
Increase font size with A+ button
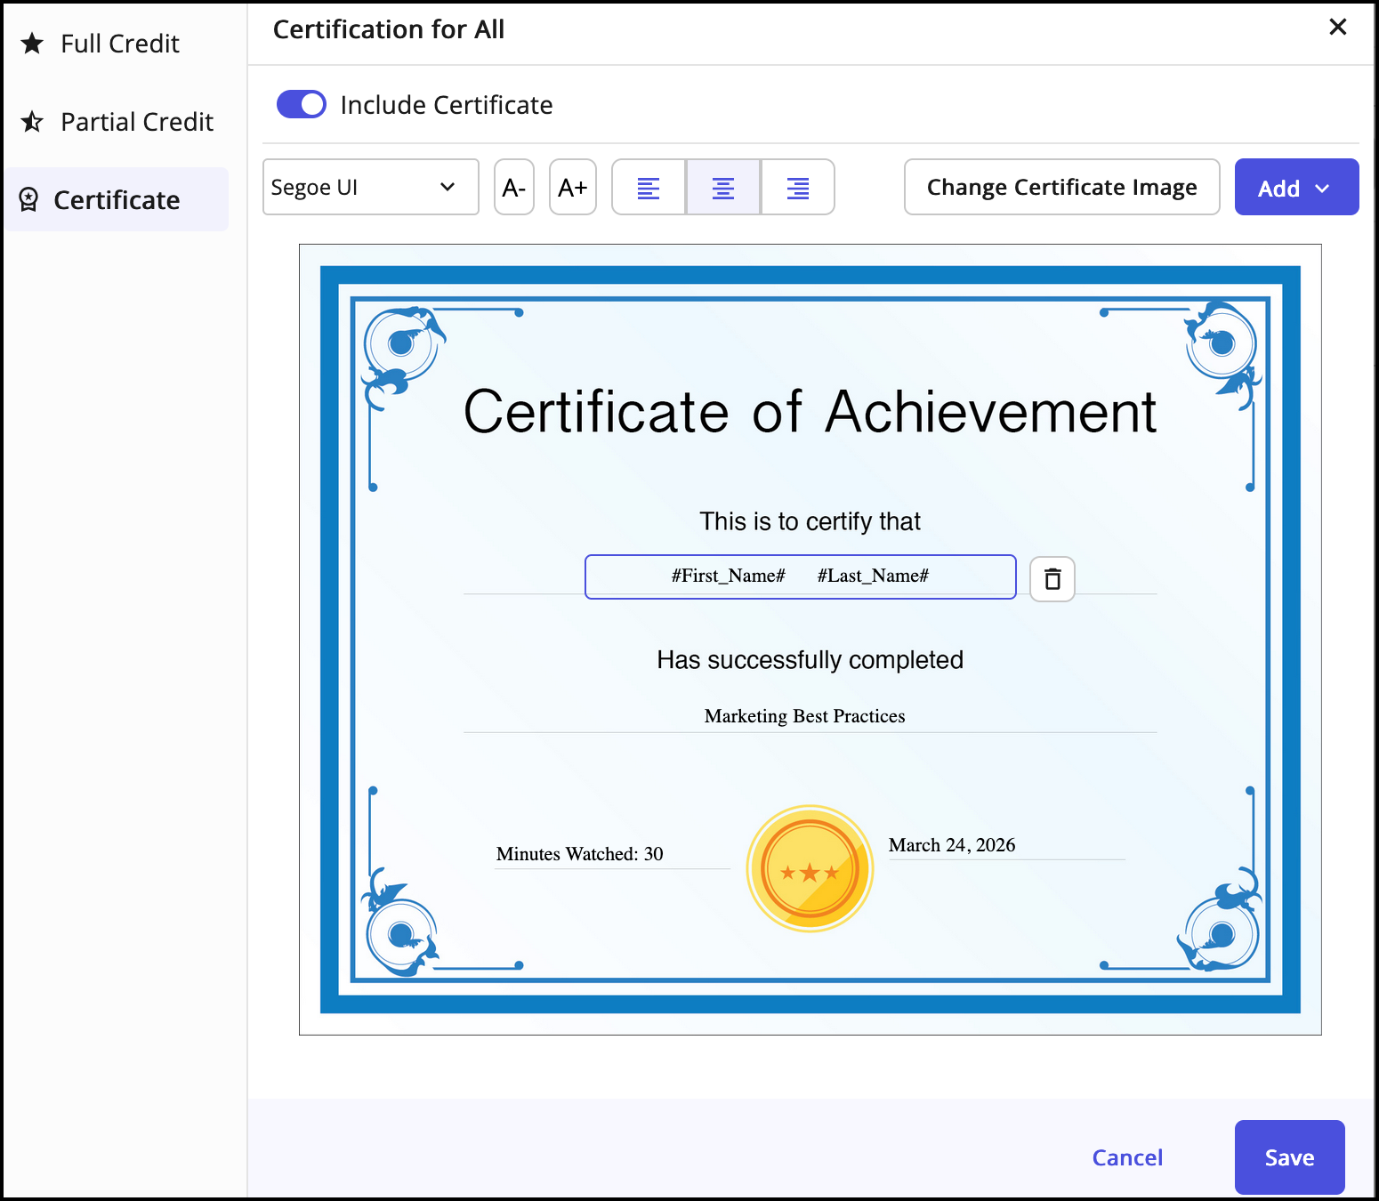[573, 187]
